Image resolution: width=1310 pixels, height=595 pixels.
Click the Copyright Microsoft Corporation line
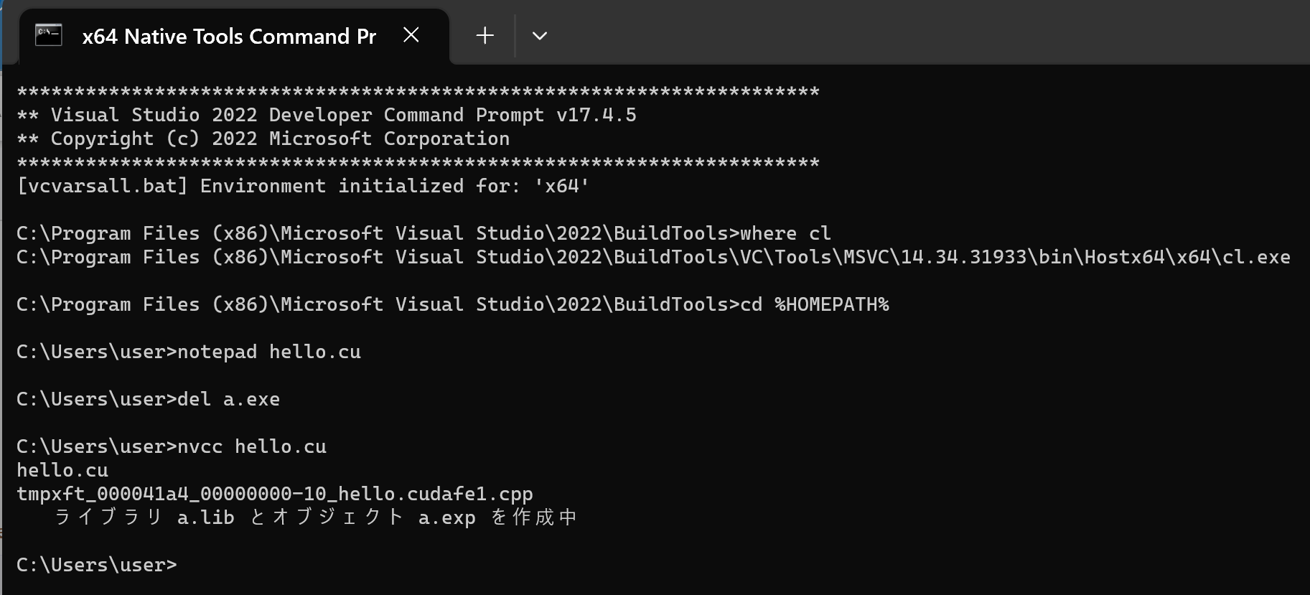(263, 139)
